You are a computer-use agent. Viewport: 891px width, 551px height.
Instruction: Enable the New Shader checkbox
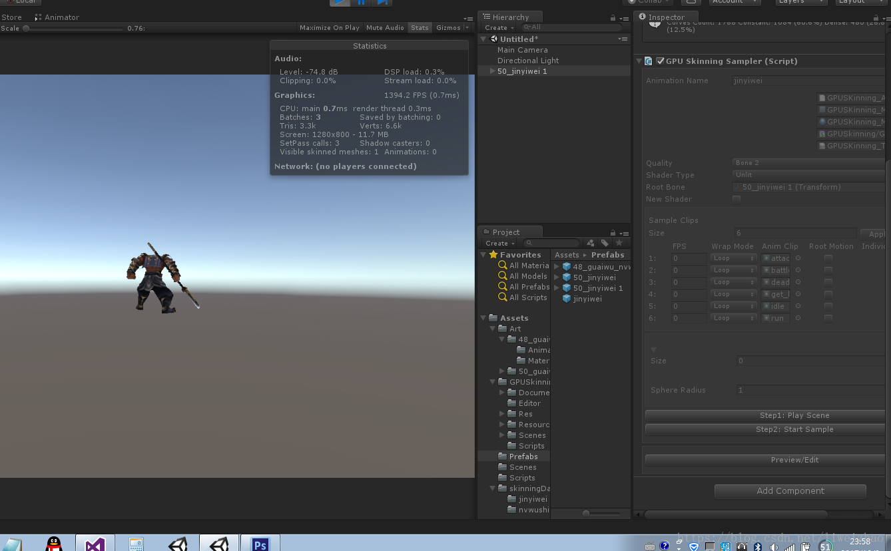click(737, 199)
